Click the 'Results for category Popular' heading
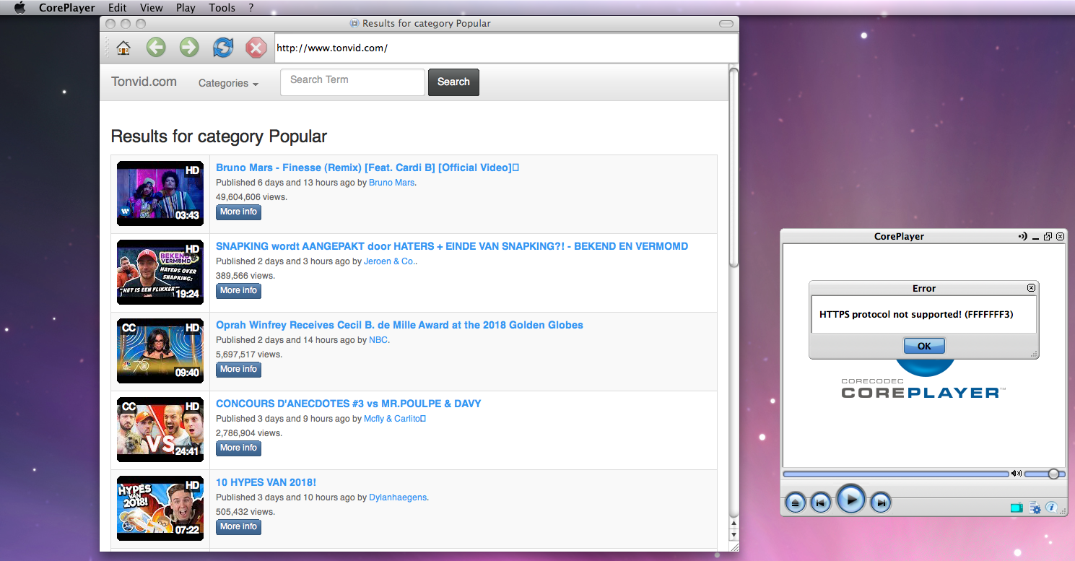 (219, 136)
